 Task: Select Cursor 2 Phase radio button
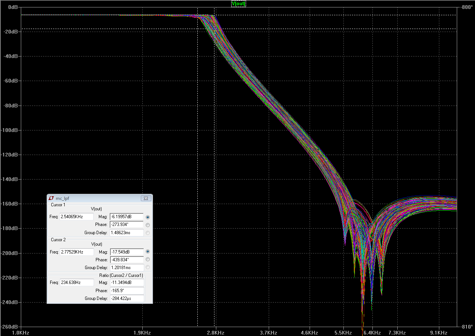148,260
